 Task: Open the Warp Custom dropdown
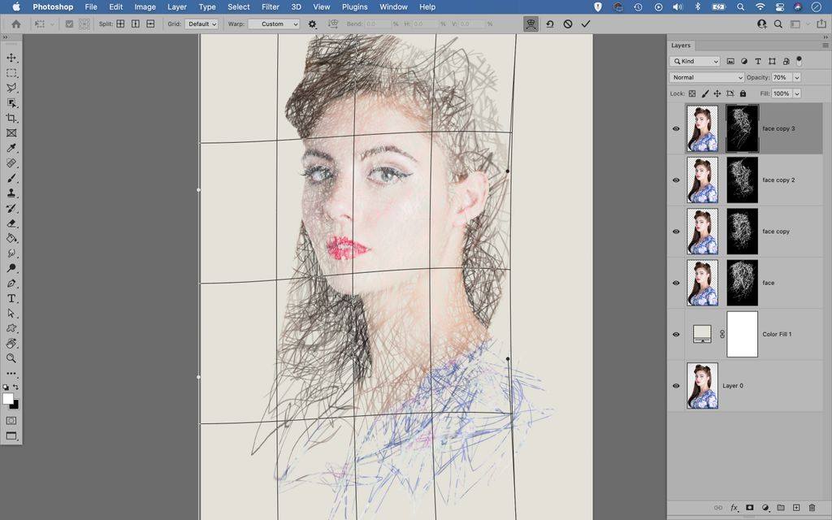pyautogui.click(x=274, y=24)
